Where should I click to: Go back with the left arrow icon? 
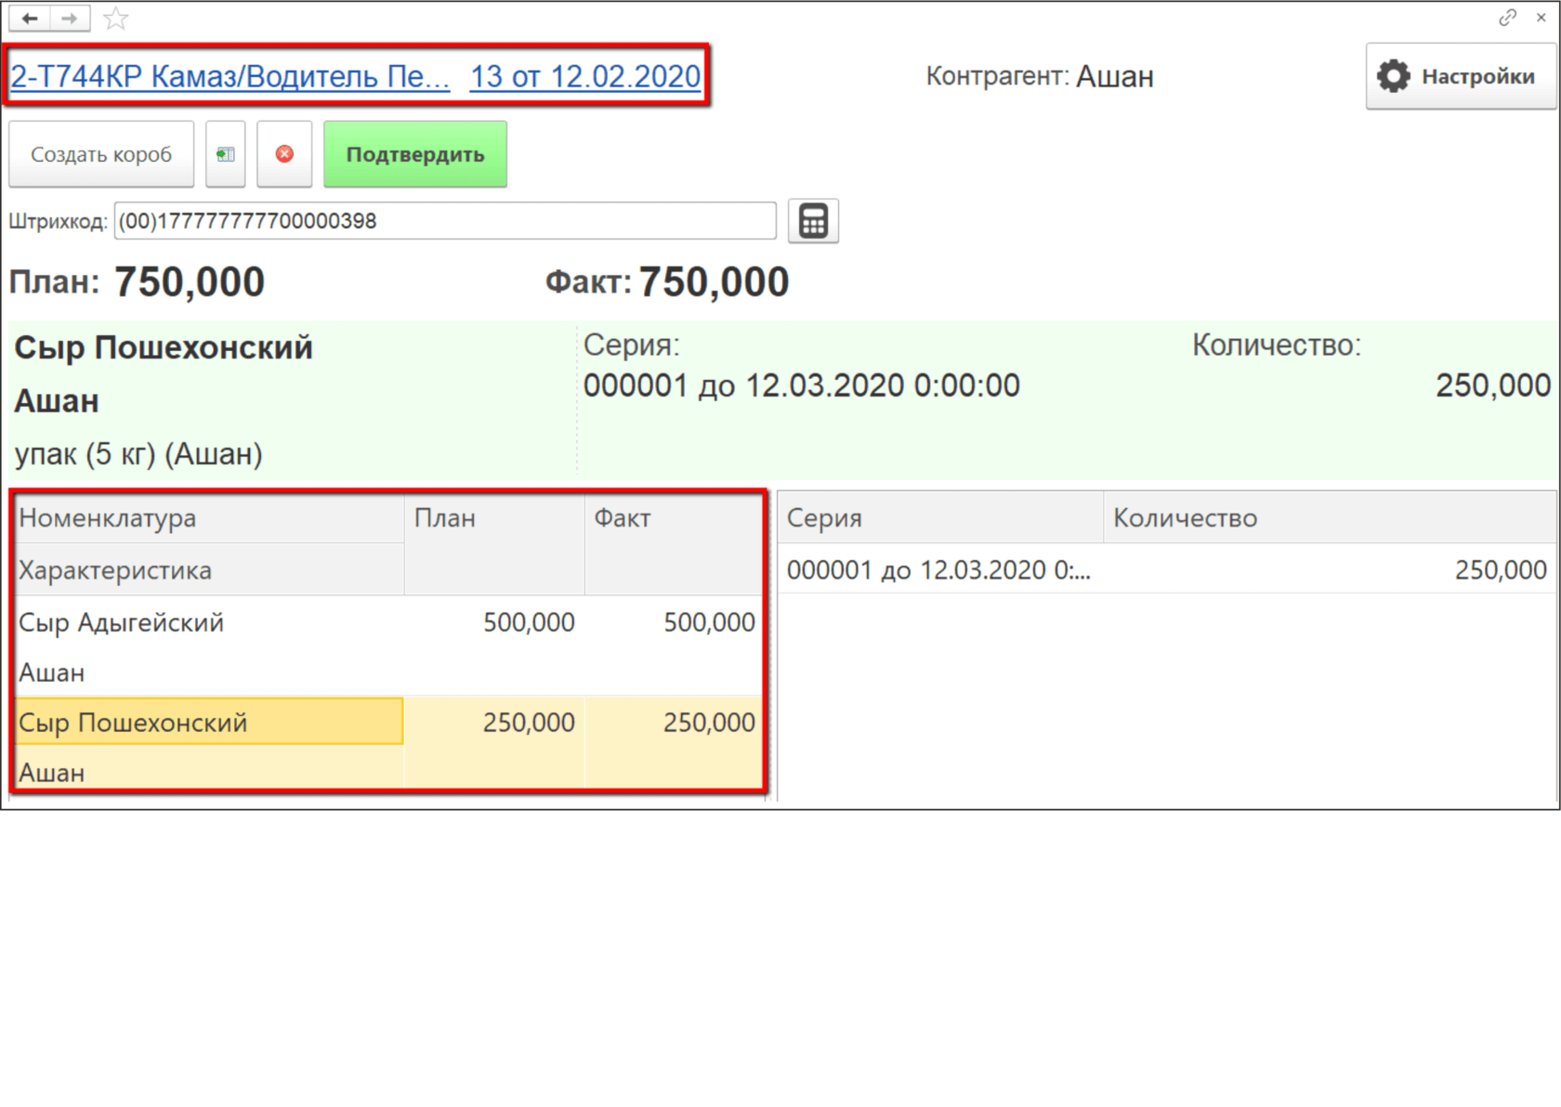pos(30,18)
